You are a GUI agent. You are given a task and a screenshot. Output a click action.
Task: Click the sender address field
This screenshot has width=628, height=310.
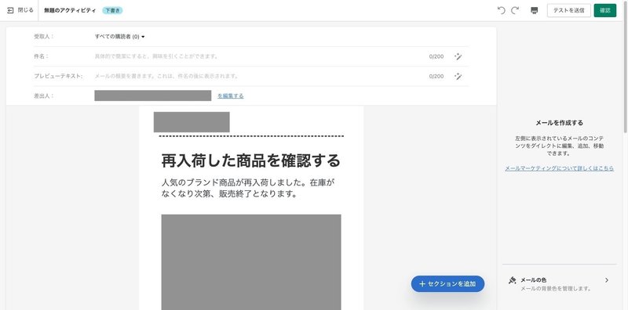152,96
